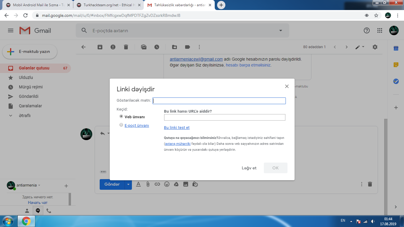404x227 pixels.
Task: Switch to Hangouts phone calls tab
Action: (49, 211)
